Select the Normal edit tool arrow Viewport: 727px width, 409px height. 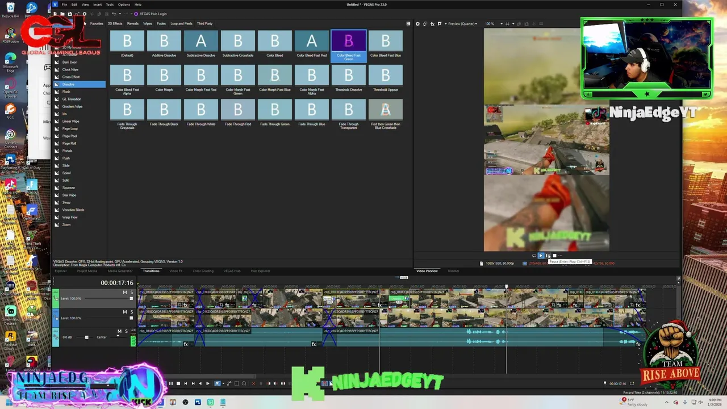(x=217, y=383)
